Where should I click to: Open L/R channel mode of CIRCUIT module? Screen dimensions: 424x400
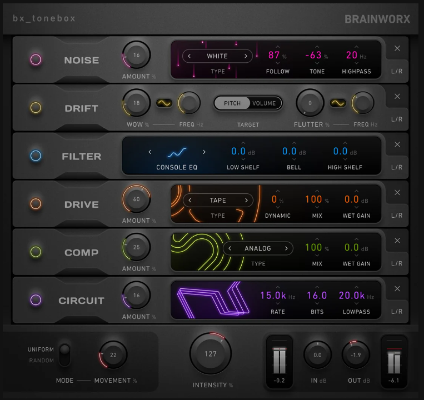pos(397,312)
